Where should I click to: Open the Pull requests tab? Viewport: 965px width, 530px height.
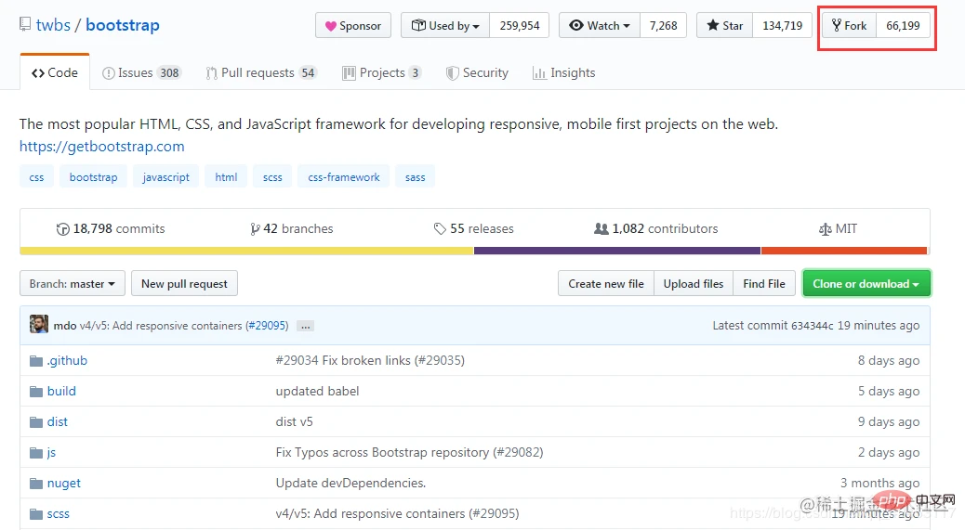260,73
